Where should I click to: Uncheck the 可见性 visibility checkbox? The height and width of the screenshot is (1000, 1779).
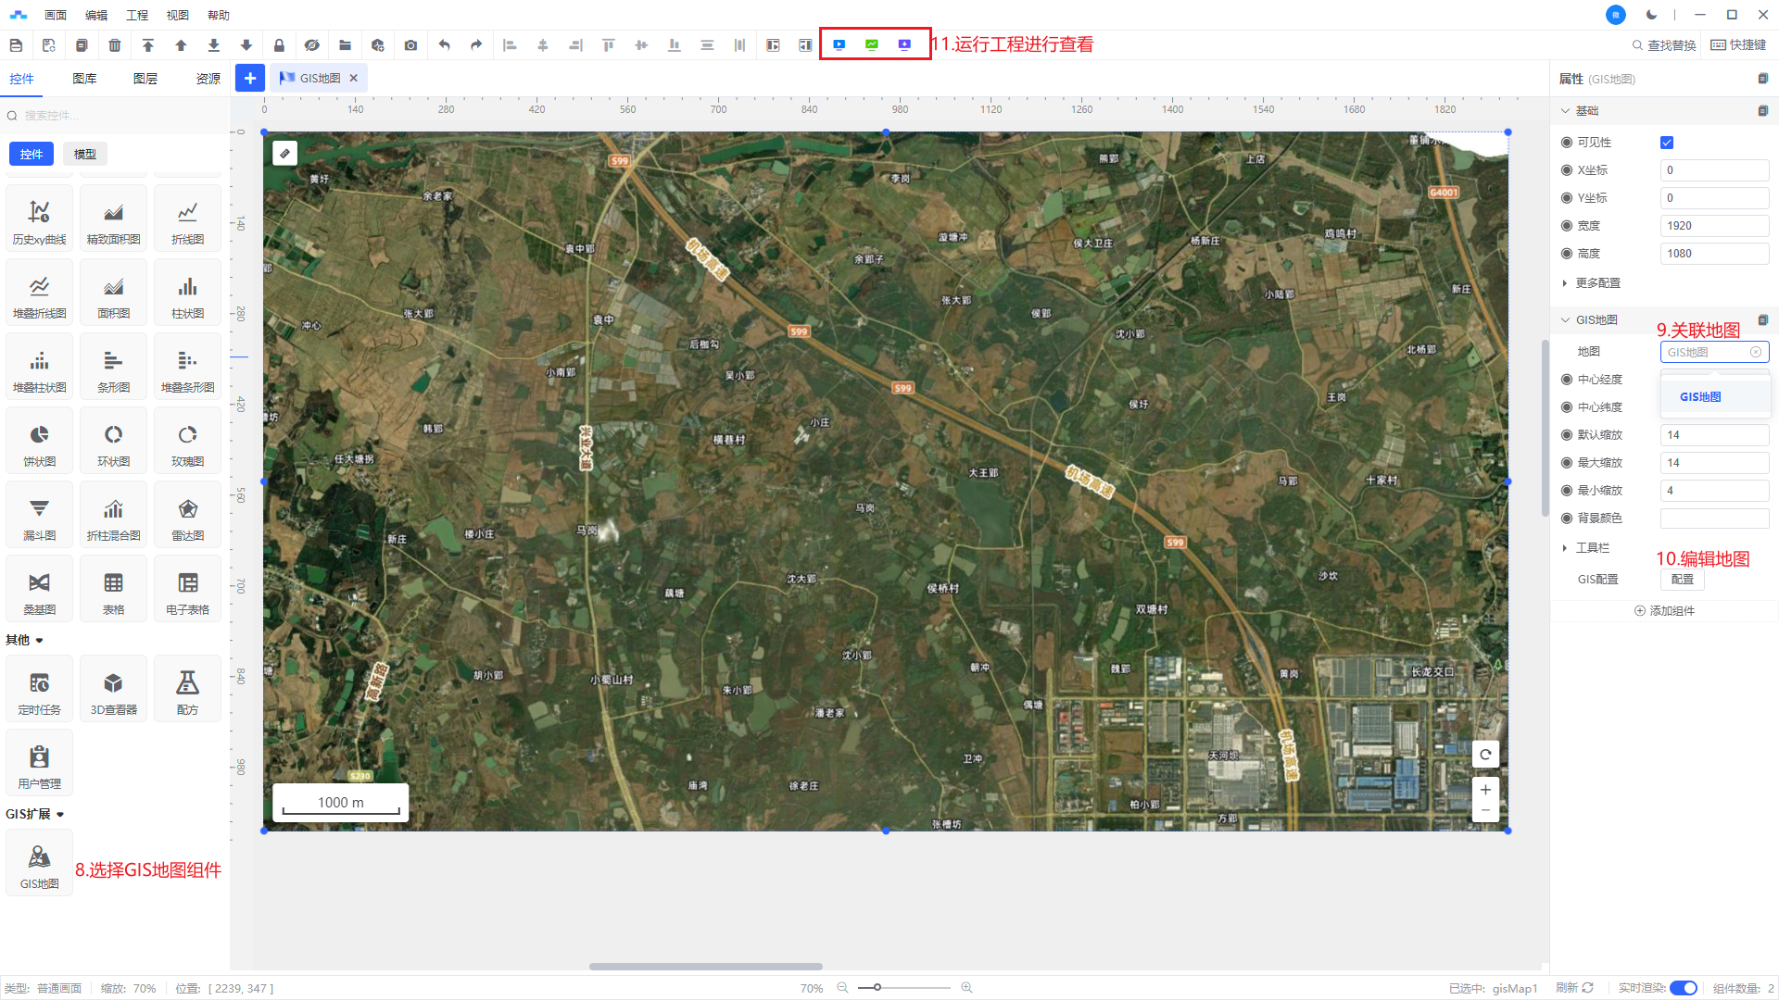[x=1667, y=143]
